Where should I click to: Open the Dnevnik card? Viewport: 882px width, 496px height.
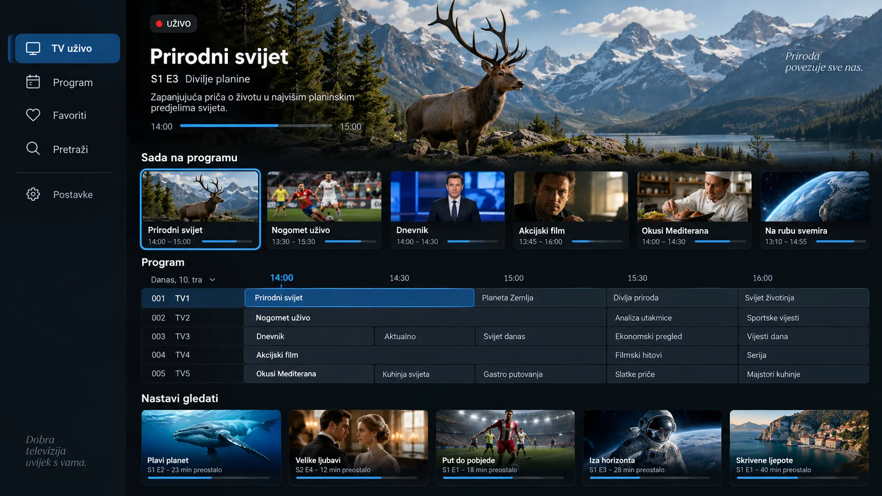pyautogui.click(x=447, y=209)
